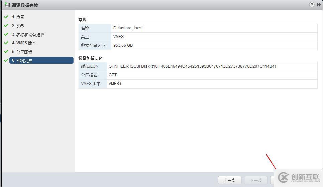
Task: Click the disabled 下一步 button
Action: 256,180
